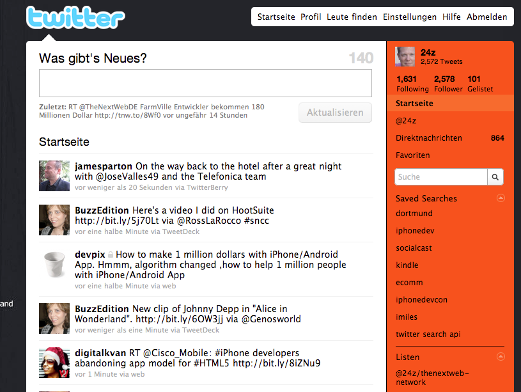The height and width of the screenshot is (392, 521).
Task: Click the devpix username link
Action: pos(89,255)
